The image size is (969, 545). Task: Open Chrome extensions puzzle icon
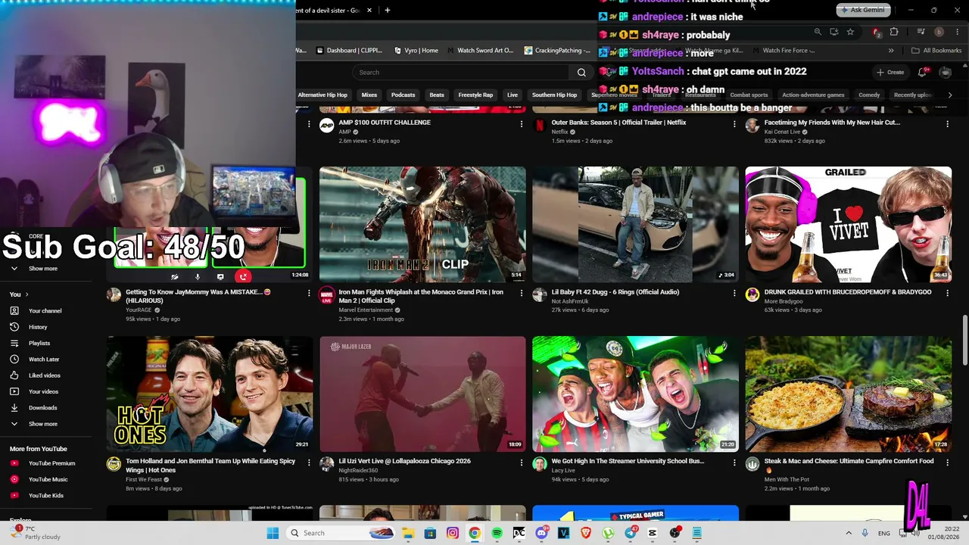pos(894,32)
